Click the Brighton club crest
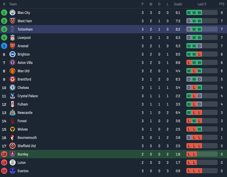This screenshot has width=227, height=177. [x=12, y=54]
